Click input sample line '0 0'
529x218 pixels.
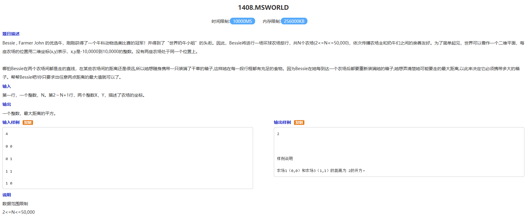[x=9, y=146]
